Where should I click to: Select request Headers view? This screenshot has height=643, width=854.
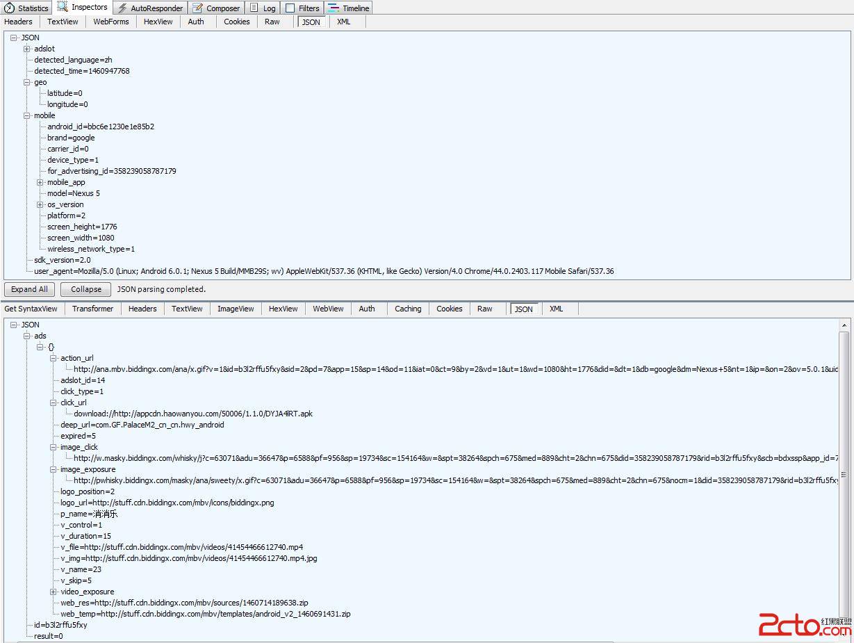pos(18,22)
